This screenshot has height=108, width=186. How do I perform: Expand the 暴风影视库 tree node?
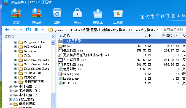tap(10, 104)
